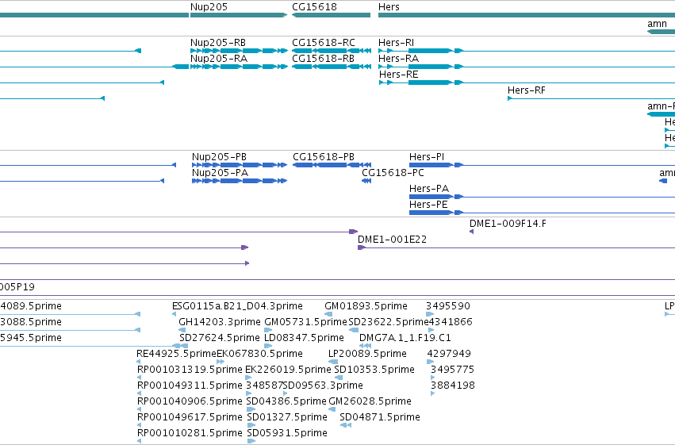Click the Hers-RI transcript label
Viewport: 675px width, 445px height.
396,43
